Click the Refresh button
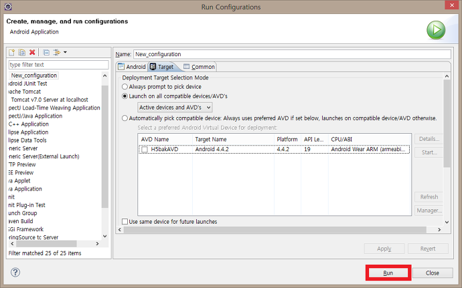 [429, 197]
